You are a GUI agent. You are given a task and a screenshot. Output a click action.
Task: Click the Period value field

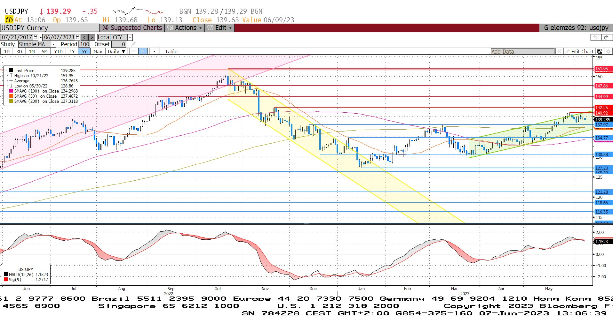(x=84, y=44)
